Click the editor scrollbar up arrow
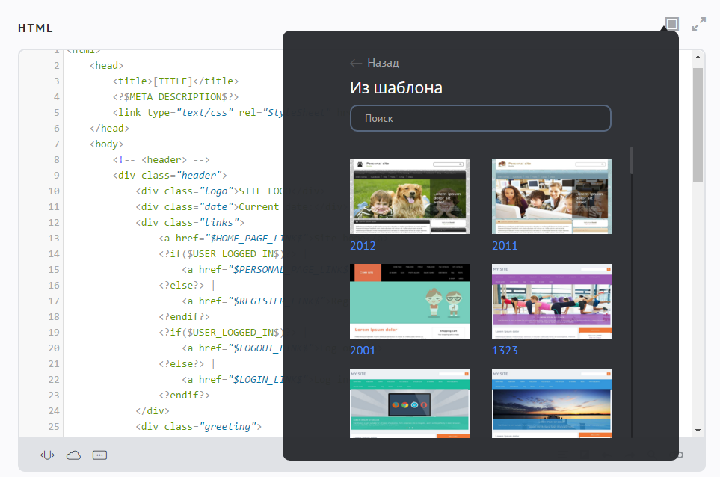This screenshot has height=477, width=720. [698, 57]
